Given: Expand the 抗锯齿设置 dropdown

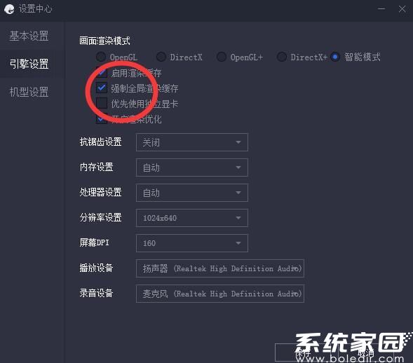Looking at the screenshot, I should 192,142.
